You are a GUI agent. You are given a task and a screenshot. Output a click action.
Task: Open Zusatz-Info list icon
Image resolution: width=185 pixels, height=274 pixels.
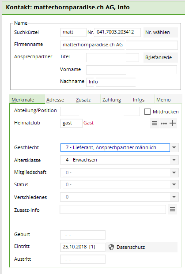point(173,209)
